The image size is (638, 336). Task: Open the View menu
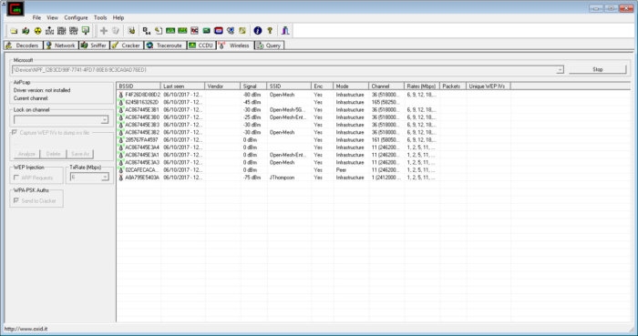click(x=53, y=18)
